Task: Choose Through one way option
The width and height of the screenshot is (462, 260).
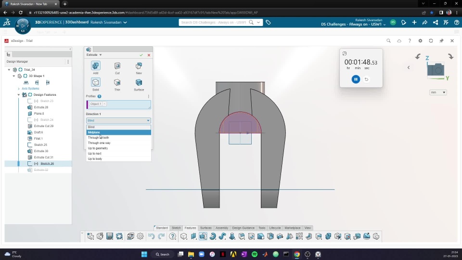Action: (x=118, y=143)
